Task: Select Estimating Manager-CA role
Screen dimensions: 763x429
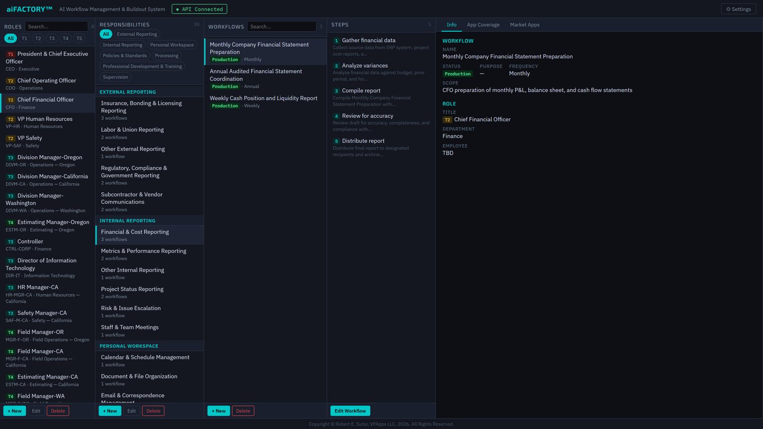Action: pos(48,380)
